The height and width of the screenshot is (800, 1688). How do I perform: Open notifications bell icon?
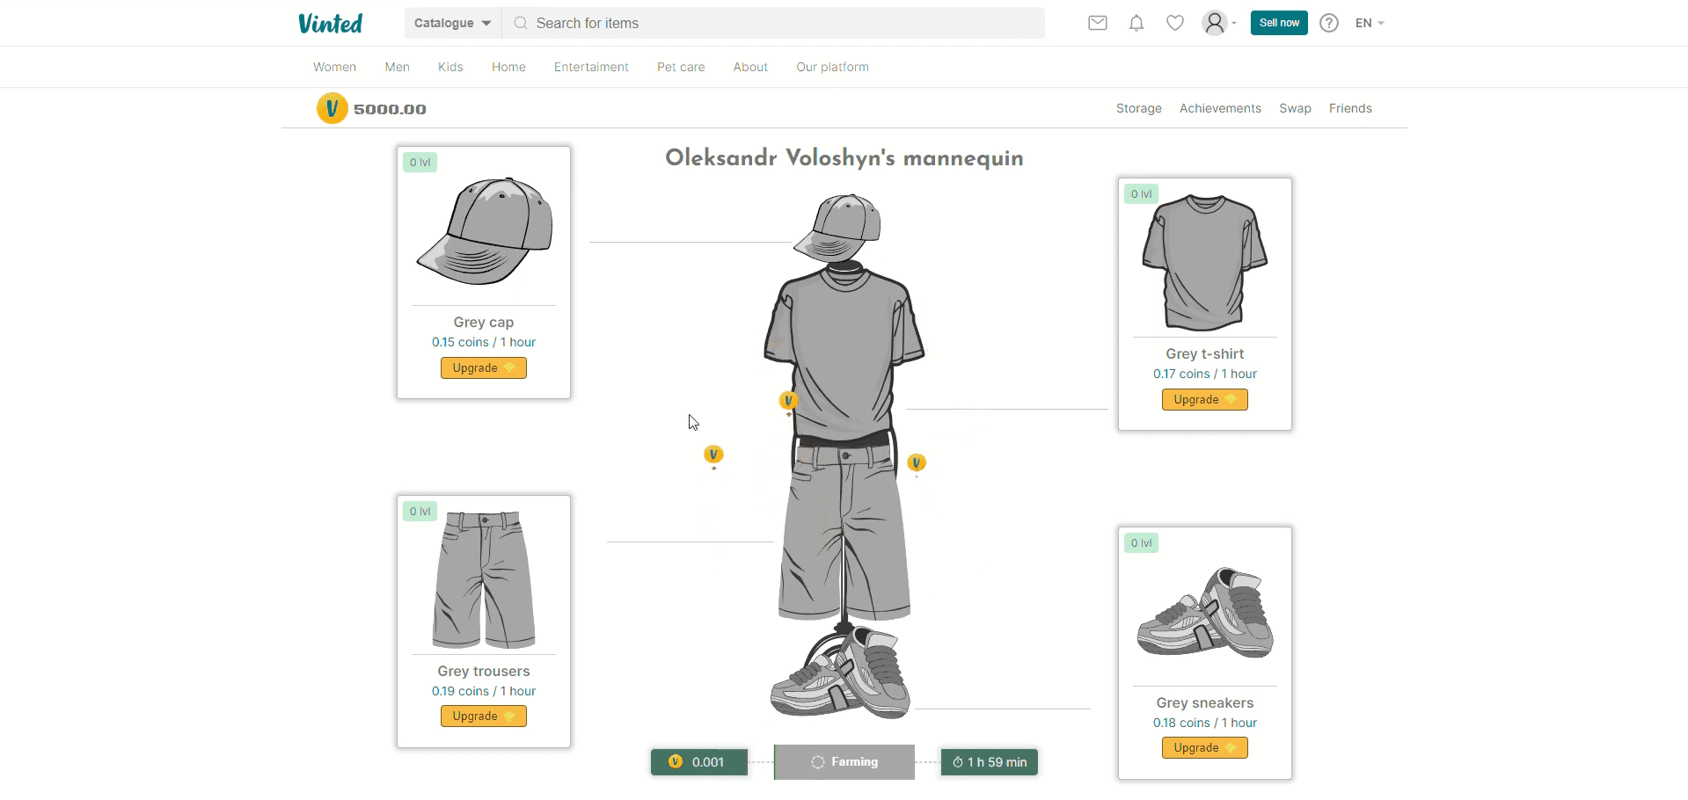pyautogui.click(x=1136, y=23)
